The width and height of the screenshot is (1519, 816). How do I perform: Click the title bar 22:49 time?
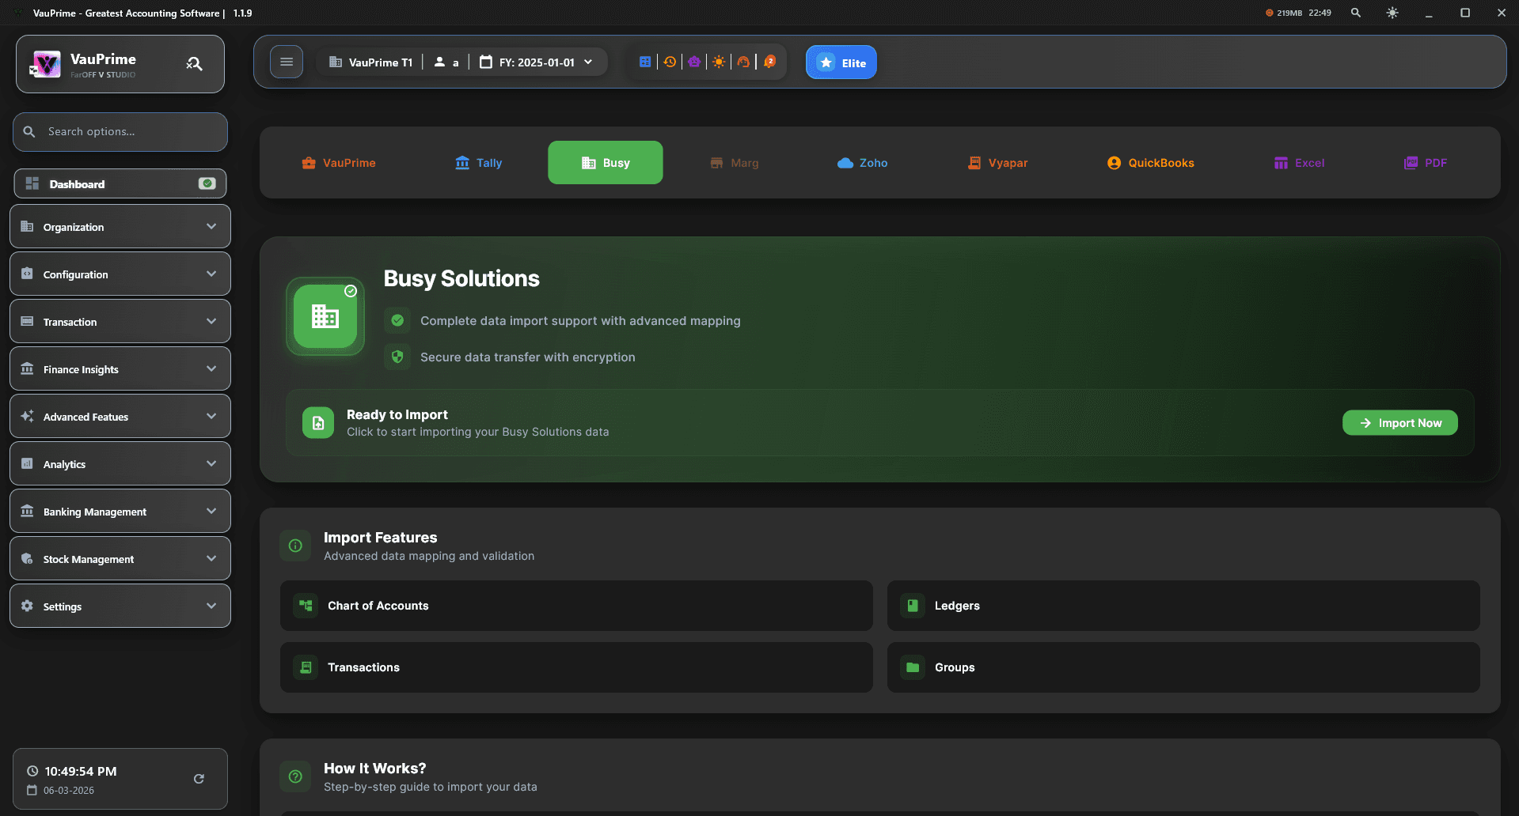tap(1320, 13)
